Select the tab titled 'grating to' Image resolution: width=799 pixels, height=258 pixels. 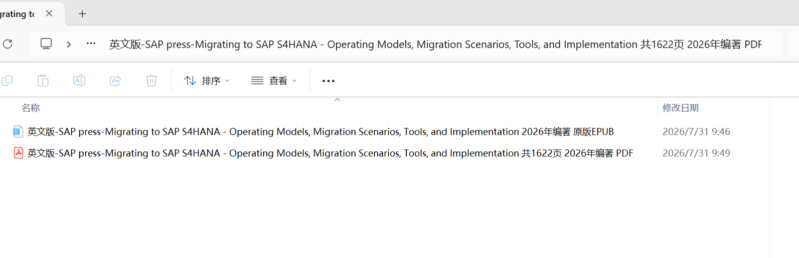[17, 14]
